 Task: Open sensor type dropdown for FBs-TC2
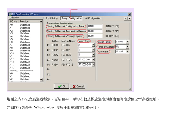coord(93,50)
